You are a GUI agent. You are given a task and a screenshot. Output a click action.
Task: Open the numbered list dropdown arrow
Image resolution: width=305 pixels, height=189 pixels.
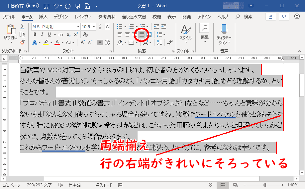tap(137, 27)
